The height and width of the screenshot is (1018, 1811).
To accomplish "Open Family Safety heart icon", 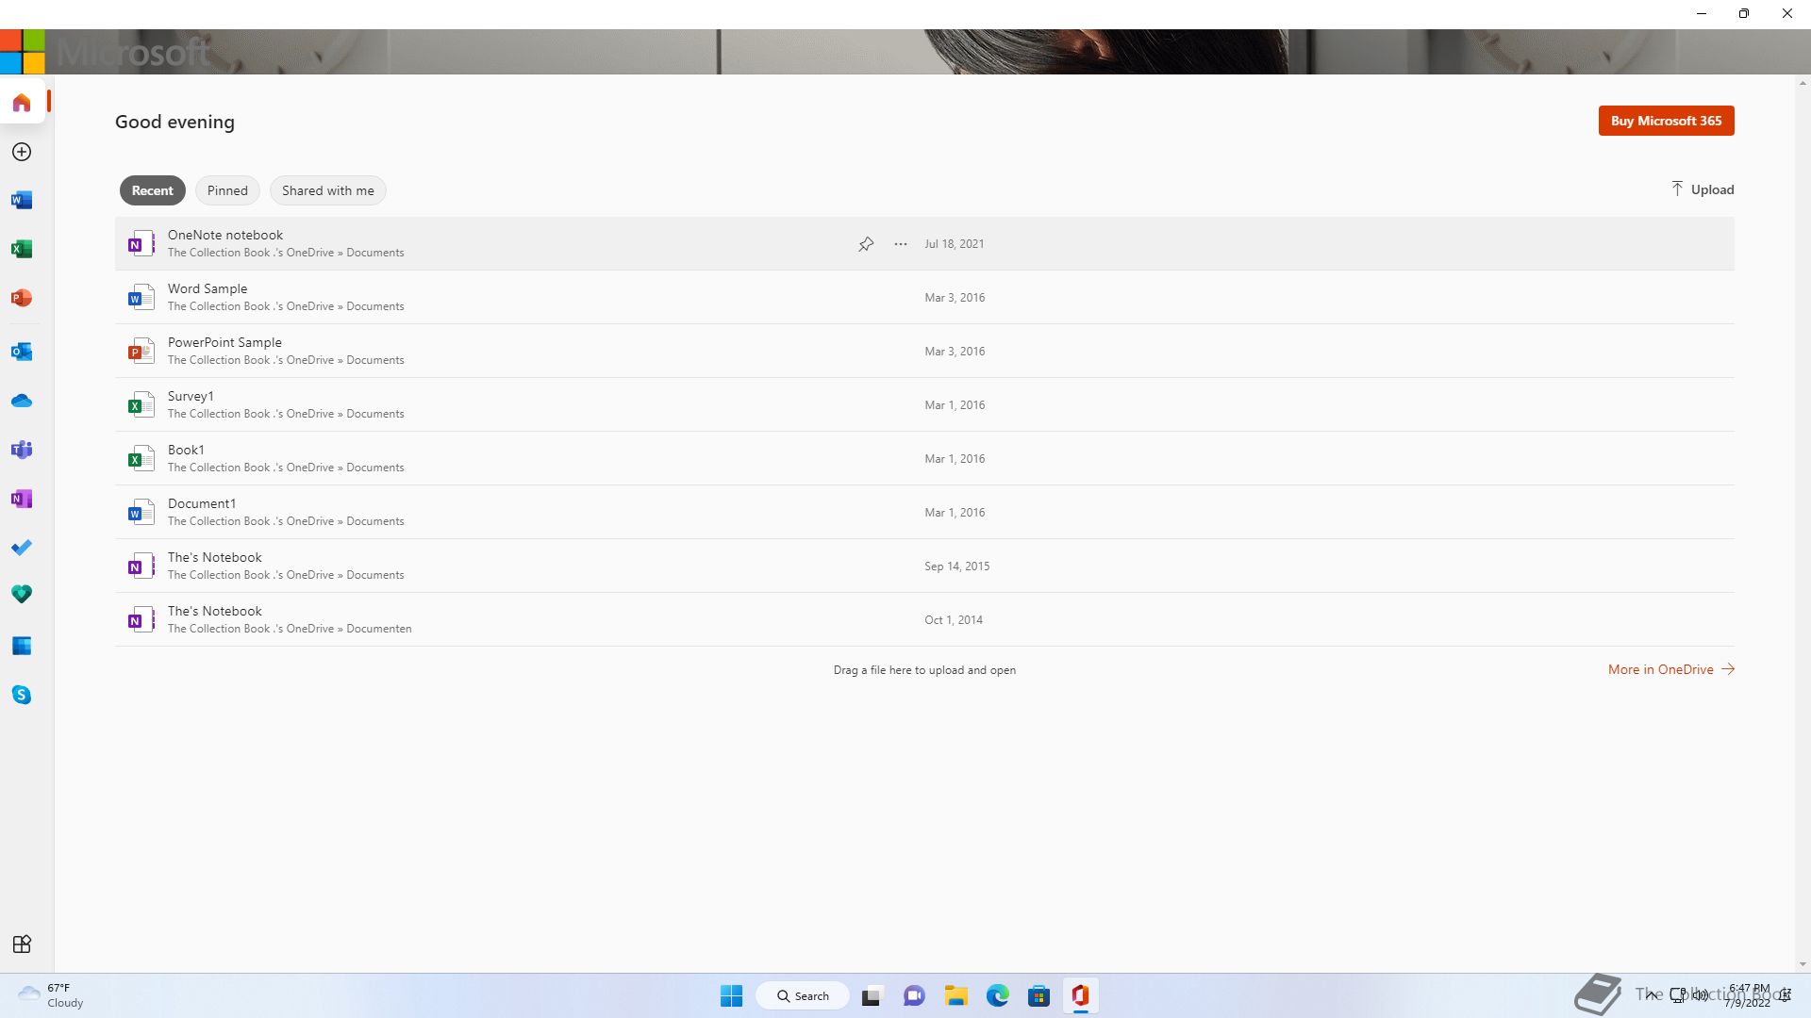I will coord(22,594).
